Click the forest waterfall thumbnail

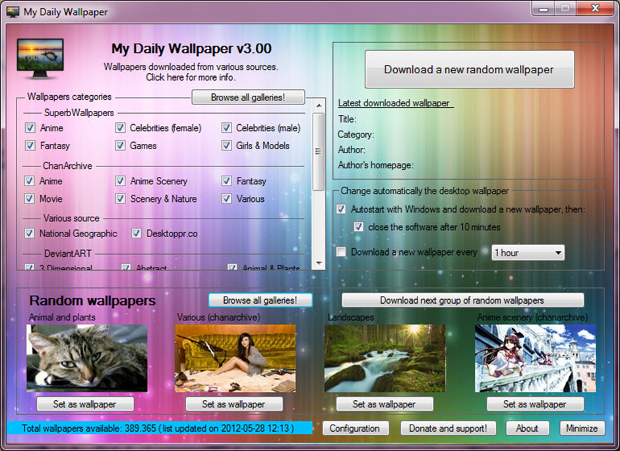[385, 359]
